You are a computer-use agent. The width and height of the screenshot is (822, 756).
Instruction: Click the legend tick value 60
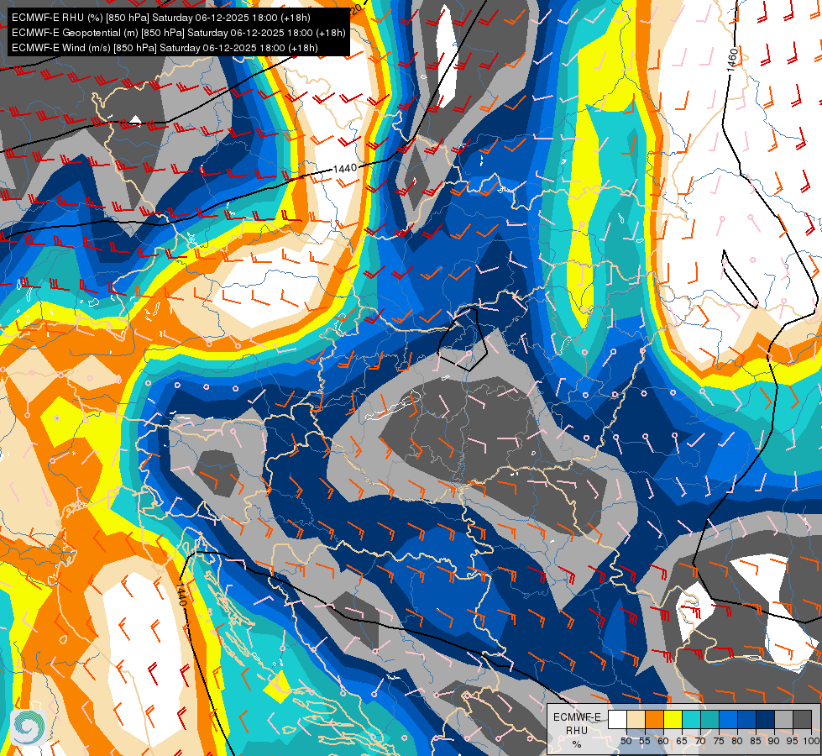[x=663, y=741]
